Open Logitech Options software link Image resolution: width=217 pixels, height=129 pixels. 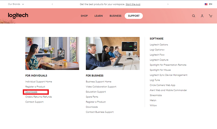(159, 45)
